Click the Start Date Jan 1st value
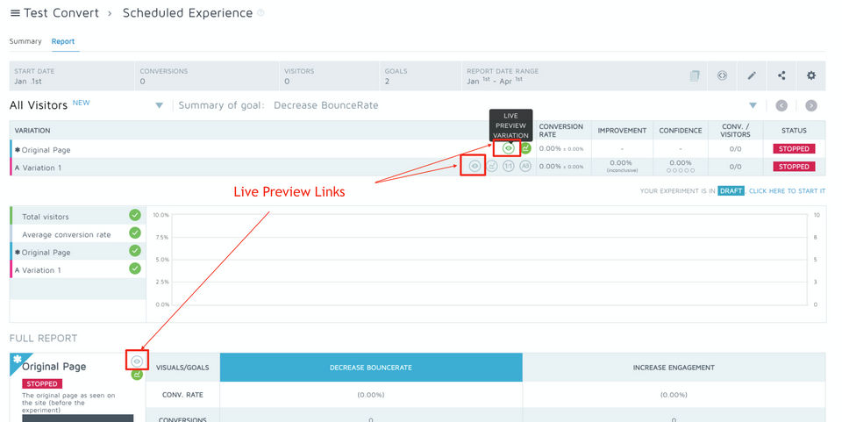The height and width of the screenshot is (422, 842). pos(28,82)
